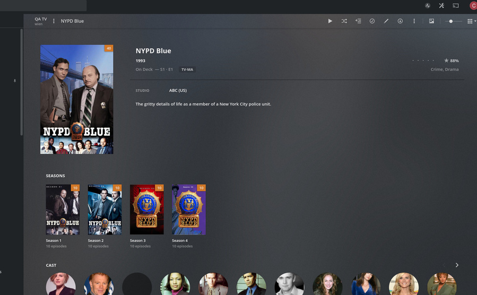This screenshot has height=295, width=477.
Task: Rate the show using the rating dots
Action: pos(423,60)
